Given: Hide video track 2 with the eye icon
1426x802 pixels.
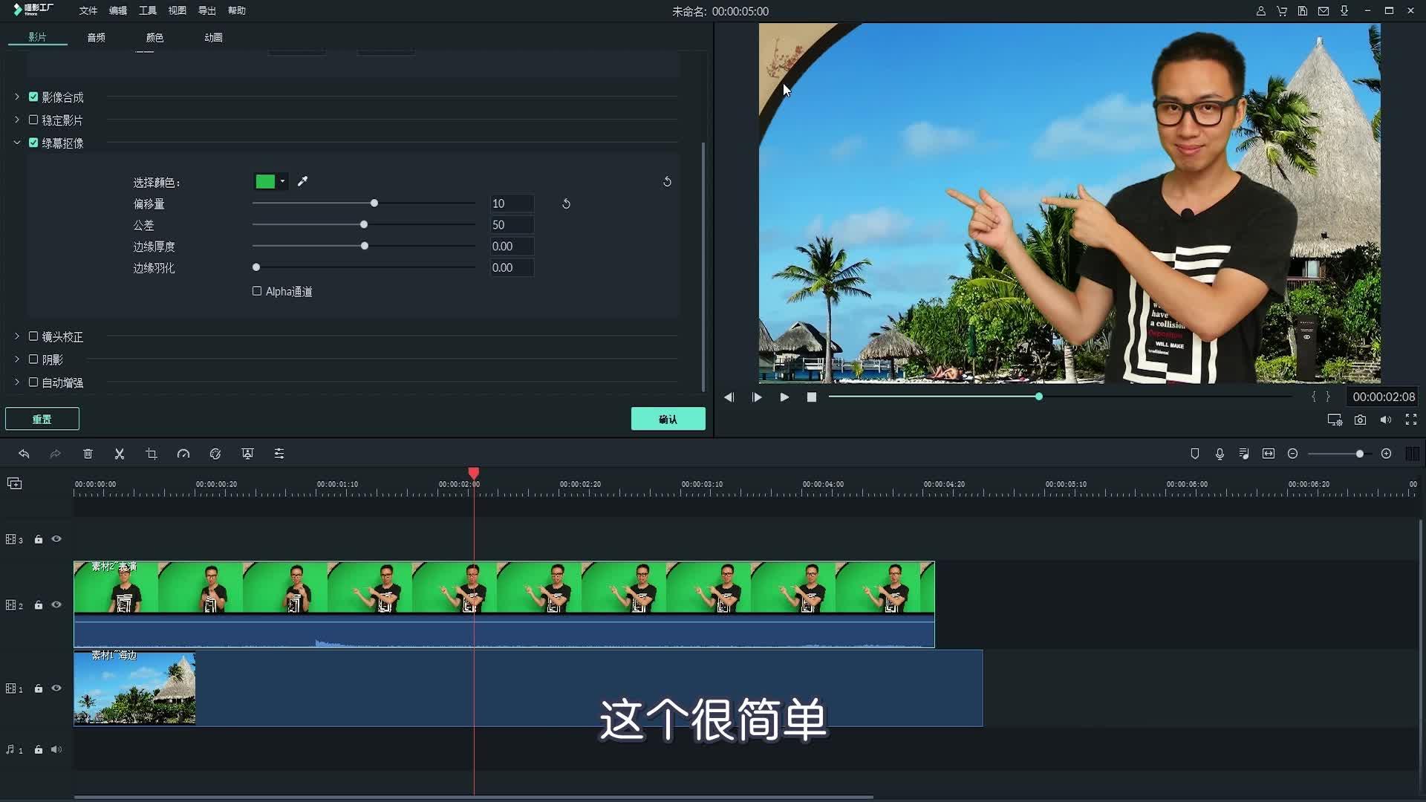Looking at the screenshot, I should pos(56,604).
